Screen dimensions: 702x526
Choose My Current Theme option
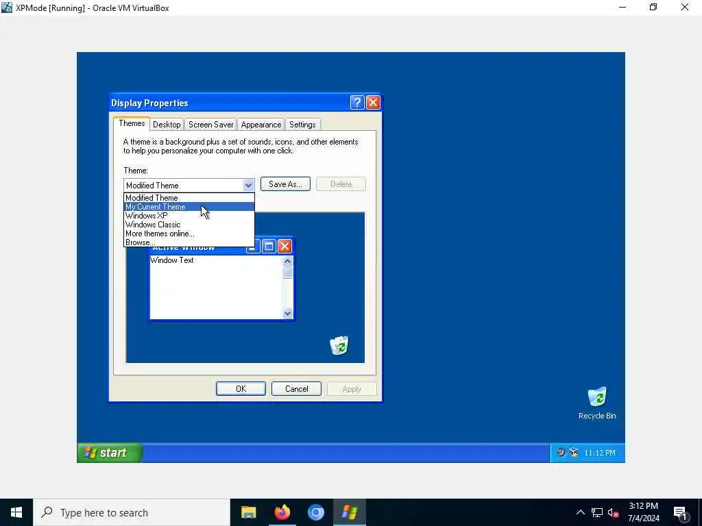[189, 207]
